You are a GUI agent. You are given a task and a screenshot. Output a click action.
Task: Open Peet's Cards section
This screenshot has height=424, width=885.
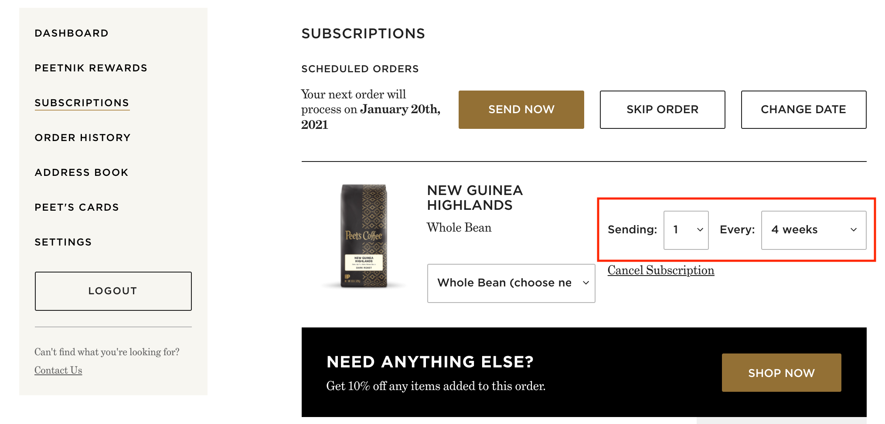pyautogui.click(x=77, y=207)
